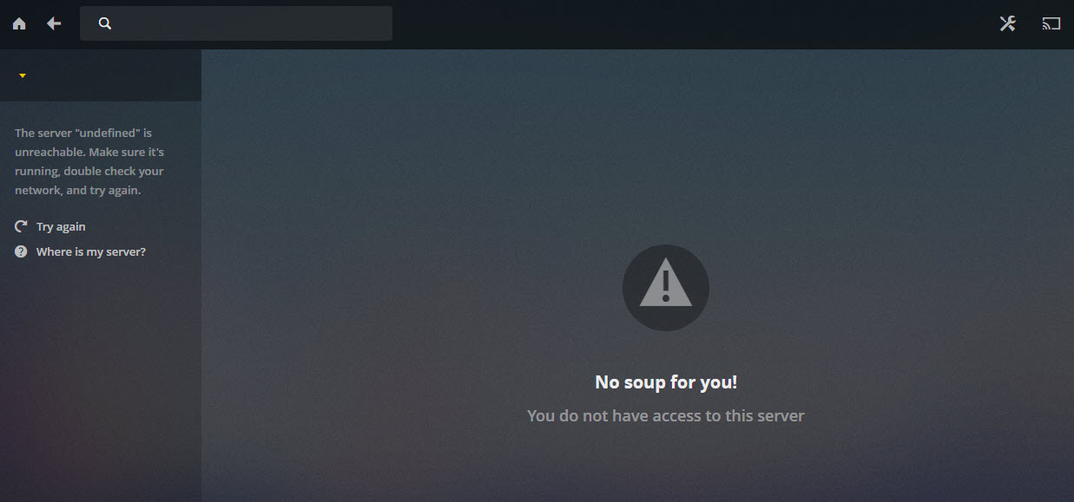Select the "Try again" link
Viewport: 1074px width, 502px height.
point(61,226)
